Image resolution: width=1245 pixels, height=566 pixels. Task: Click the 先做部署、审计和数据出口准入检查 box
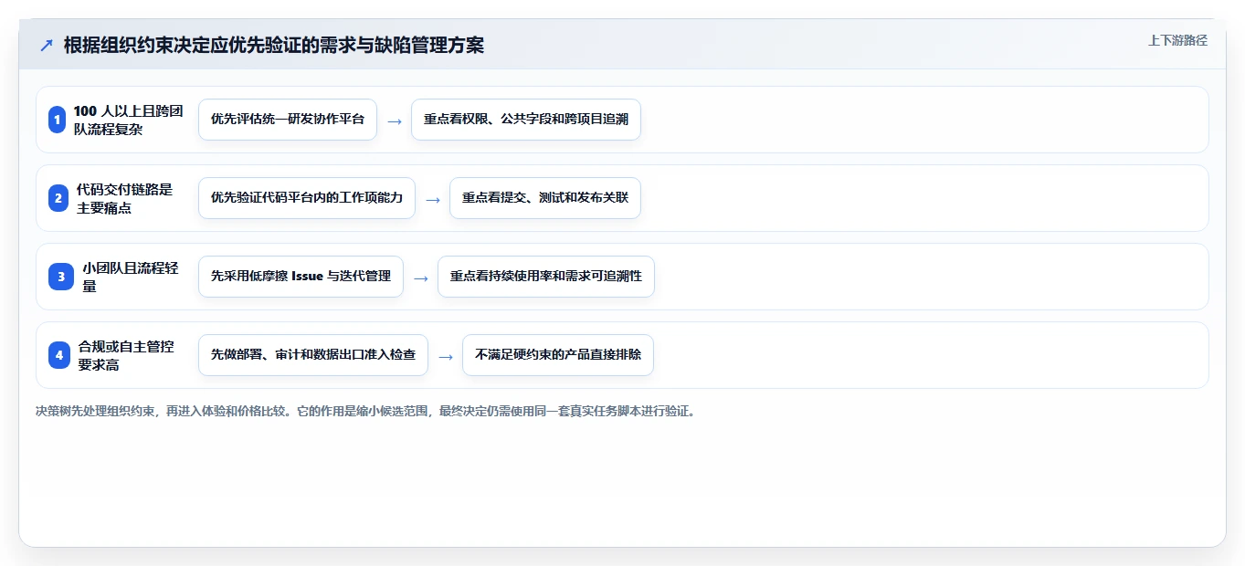(313, 355)
